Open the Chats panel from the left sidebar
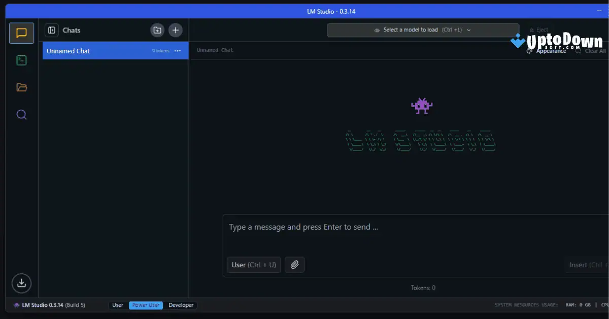The width and height of the screenshot is (609, 319). (21, 33)
